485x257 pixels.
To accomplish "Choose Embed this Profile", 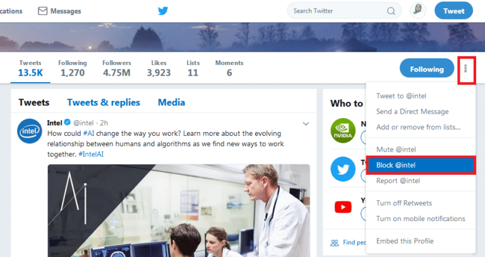I will click(421, 241).
